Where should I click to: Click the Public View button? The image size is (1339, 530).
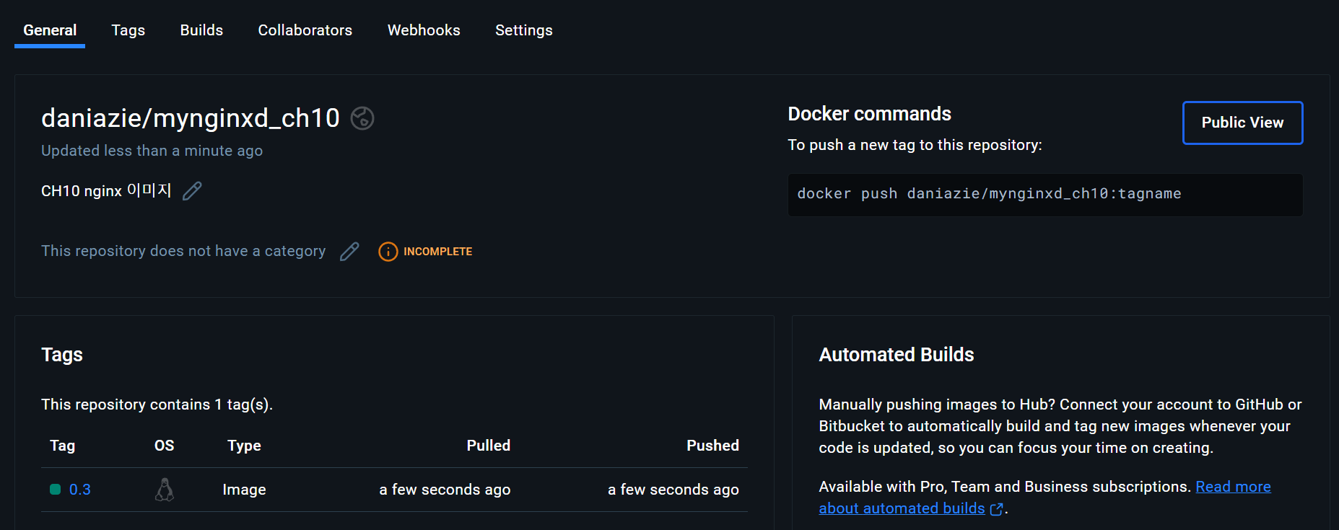(x=1242, y=123)
